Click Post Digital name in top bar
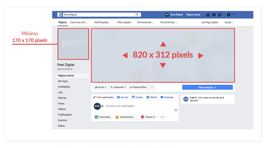 (177, 15)
